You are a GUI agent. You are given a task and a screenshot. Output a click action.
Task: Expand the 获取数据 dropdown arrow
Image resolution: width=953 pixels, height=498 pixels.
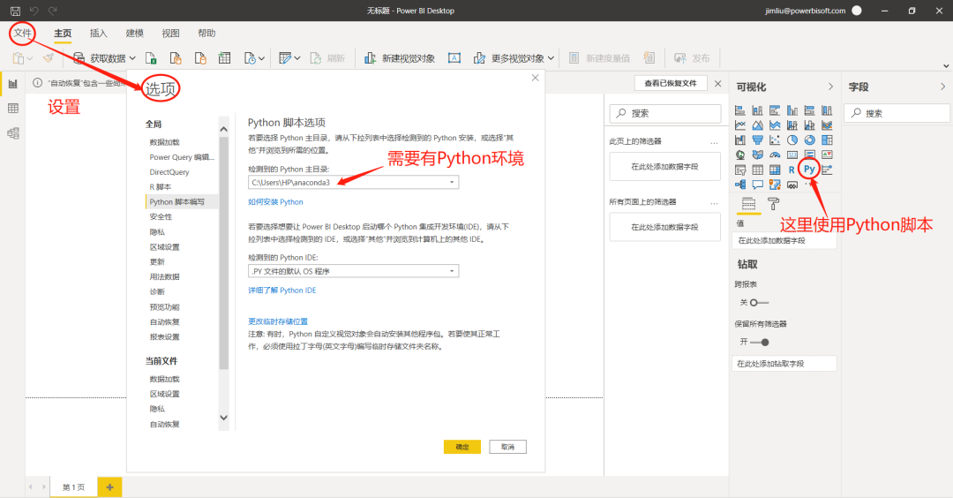coord(131,58)
